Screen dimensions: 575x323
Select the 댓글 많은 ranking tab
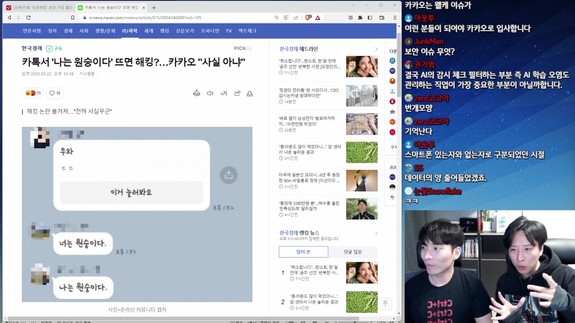click(353, 252)
